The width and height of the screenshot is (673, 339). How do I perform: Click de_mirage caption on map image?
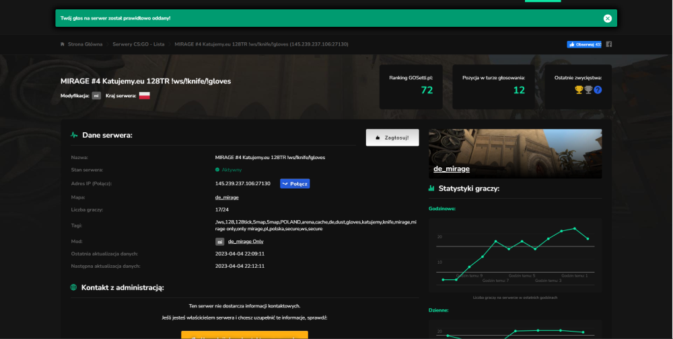pos(451,168)
